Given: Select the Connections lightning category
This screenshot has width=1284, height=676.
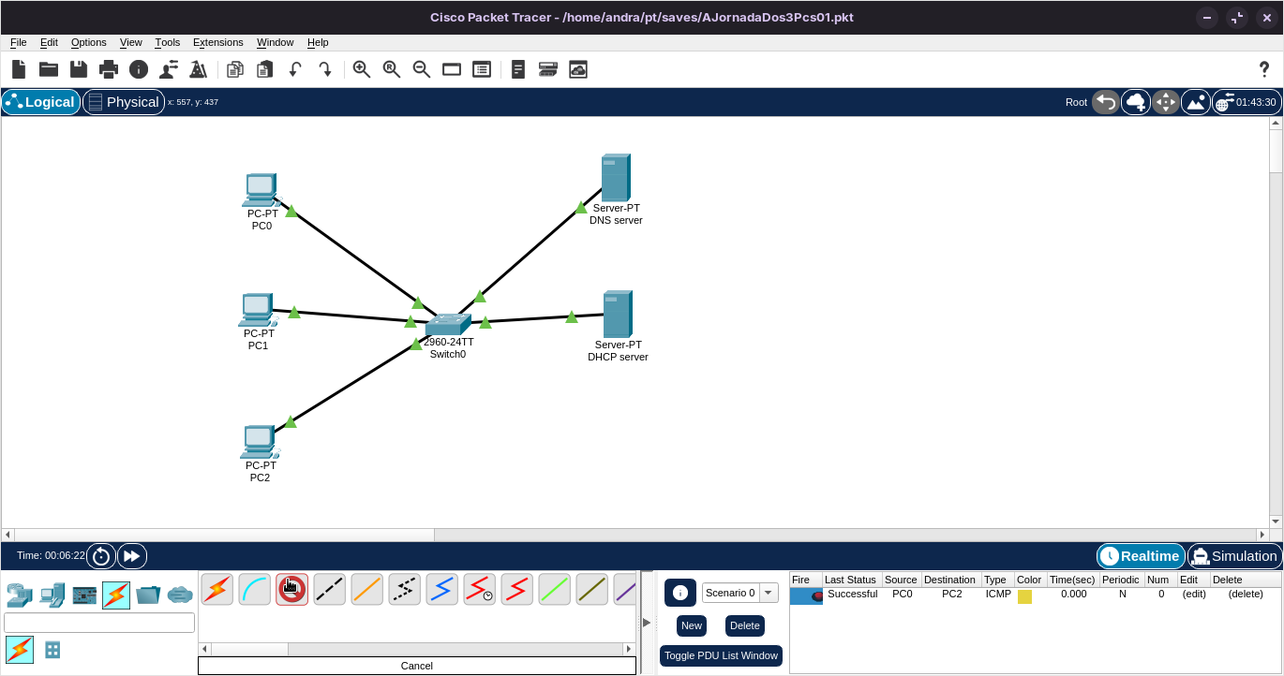Looking at the screenshot, I should click(x=116, y=595).
